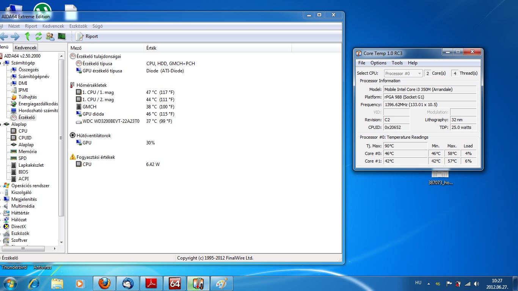The height and width of the screenshot is (291, 518).
Task: Select CPU under Alaplap in tree
Action: point(23,131)
